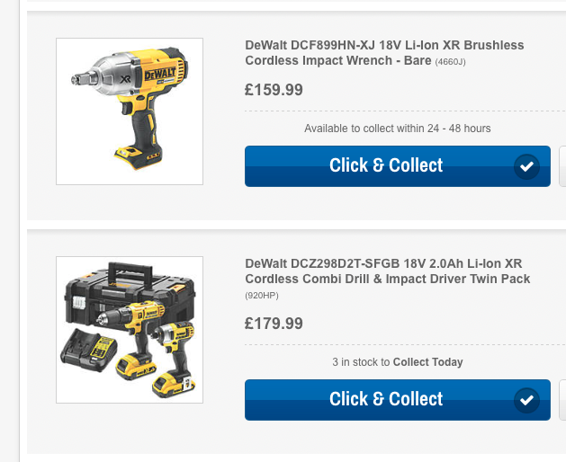Click the checkmark icon on the twin pack Click & Collect
The image size is (566, 462).
(x=526, y=400)
